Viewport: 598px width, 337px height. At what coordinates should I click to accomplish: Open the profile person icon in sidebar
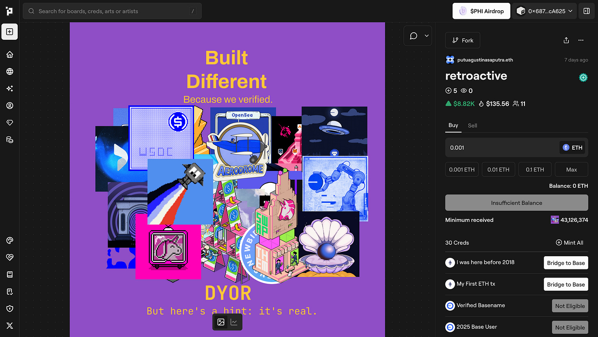[x=9, y=105]
